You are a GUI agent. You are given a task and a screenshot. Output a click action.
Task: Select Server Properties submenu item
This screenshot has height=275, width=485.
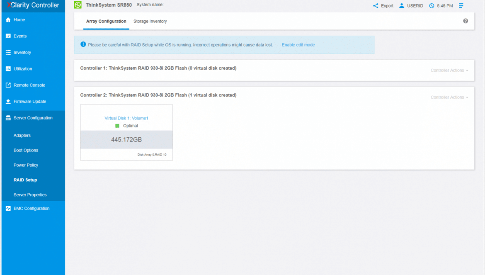(x=30, y=195)
